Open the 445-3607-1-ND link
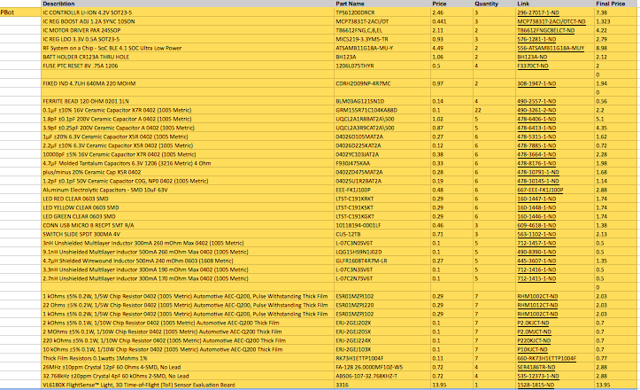This screenshot has width=640, height=390. 536,261
